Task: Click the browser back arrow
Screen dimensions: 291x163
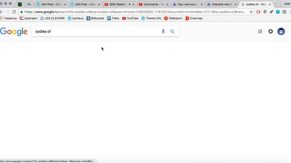Action: tap(1, 12)
